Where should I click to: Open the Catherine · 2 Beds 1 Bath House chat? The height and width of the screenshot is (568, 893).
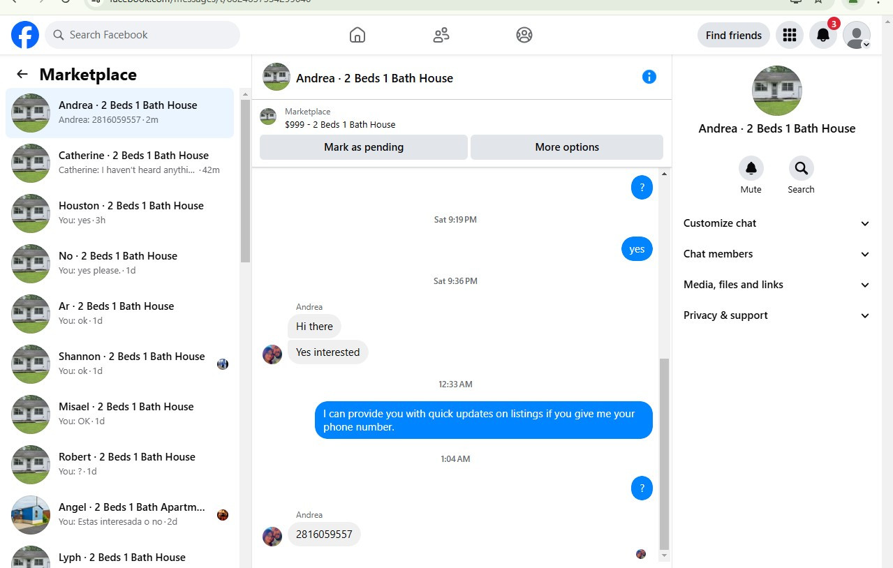120,163
